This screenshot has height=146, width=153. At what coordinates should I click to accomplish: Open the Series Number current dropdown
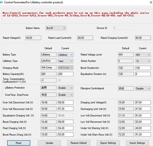143,61
